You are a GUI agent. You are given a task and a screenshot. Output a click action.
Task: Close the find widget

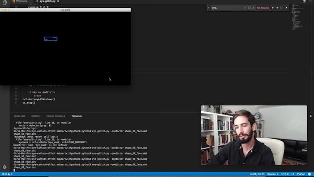287,8
